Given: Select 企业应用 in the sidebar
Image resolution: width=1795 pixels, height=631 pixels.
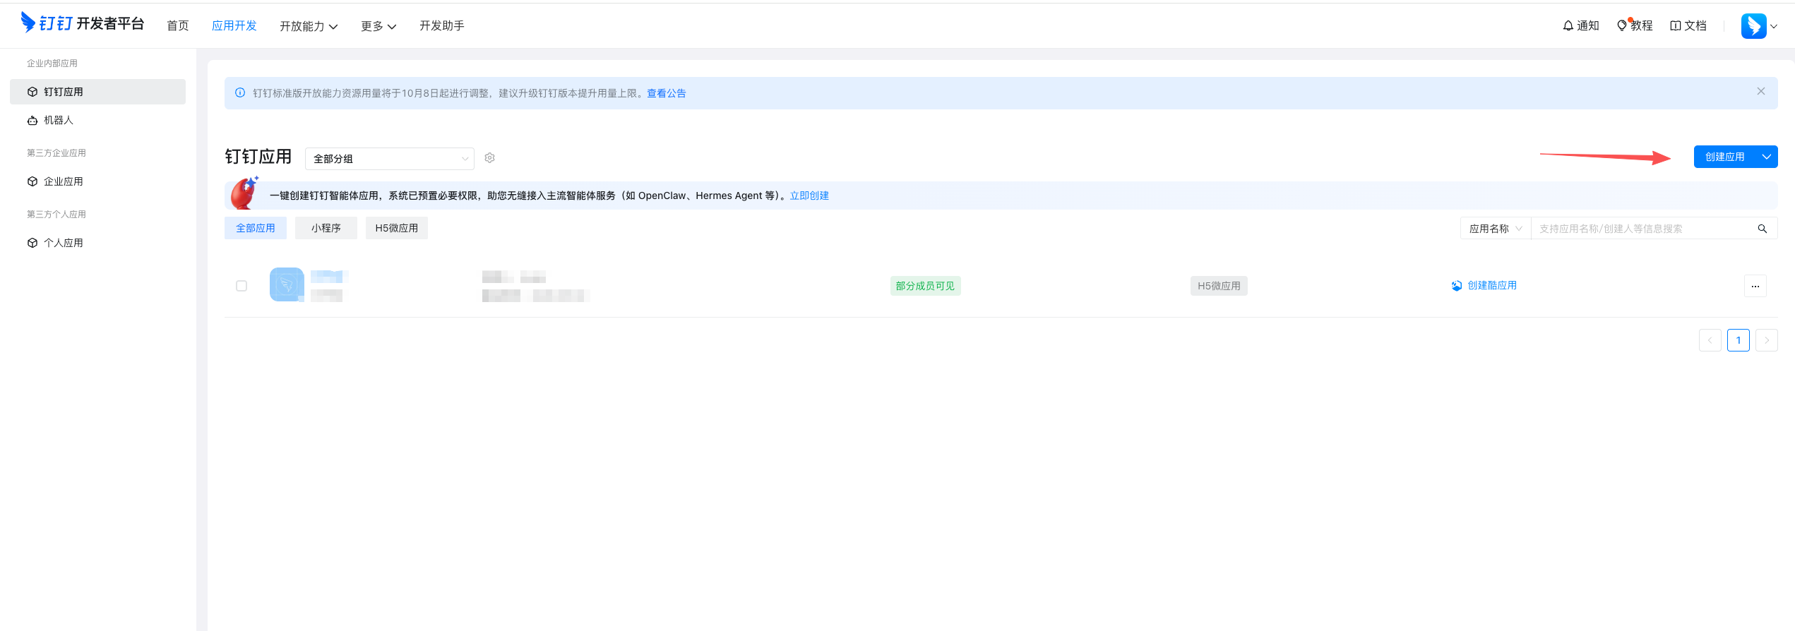Looking at the screenshot, I should click(x=97, y=181).
